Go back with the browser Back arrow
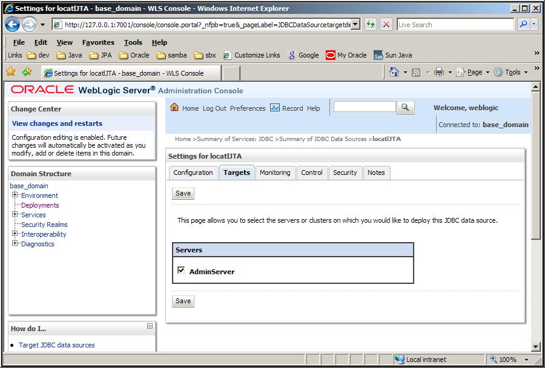Image resolution: width=545 pixels, height=368 pixels. pos(13,25)
